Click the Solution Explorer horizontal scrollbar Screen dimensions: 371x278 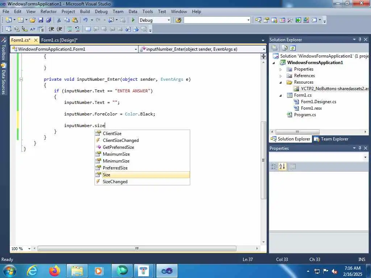(x=297, y=132)
